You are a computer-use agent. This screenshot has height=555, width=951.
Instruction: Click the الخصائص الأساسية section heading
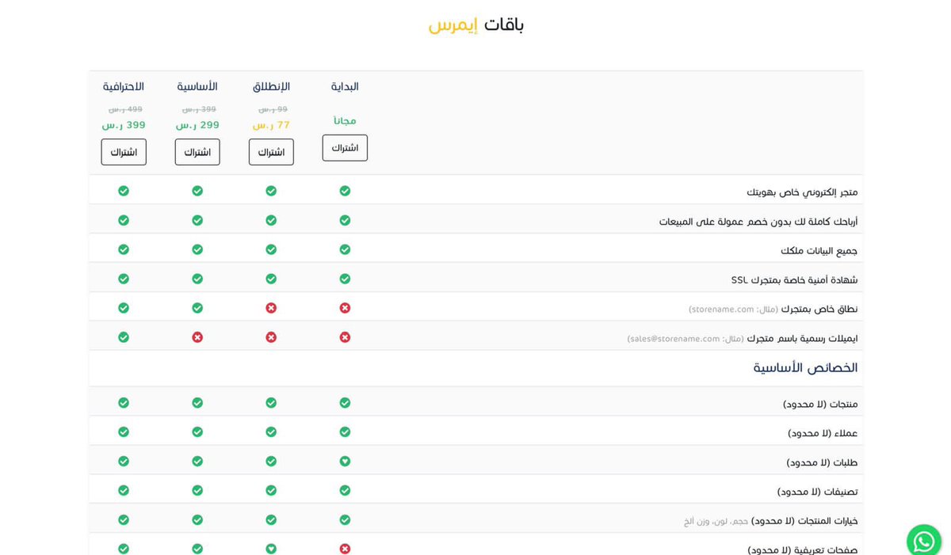(805, 367)
